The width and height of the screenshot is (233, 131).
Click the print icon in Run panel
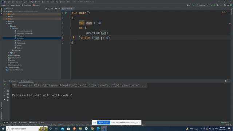tap(8, 97)
